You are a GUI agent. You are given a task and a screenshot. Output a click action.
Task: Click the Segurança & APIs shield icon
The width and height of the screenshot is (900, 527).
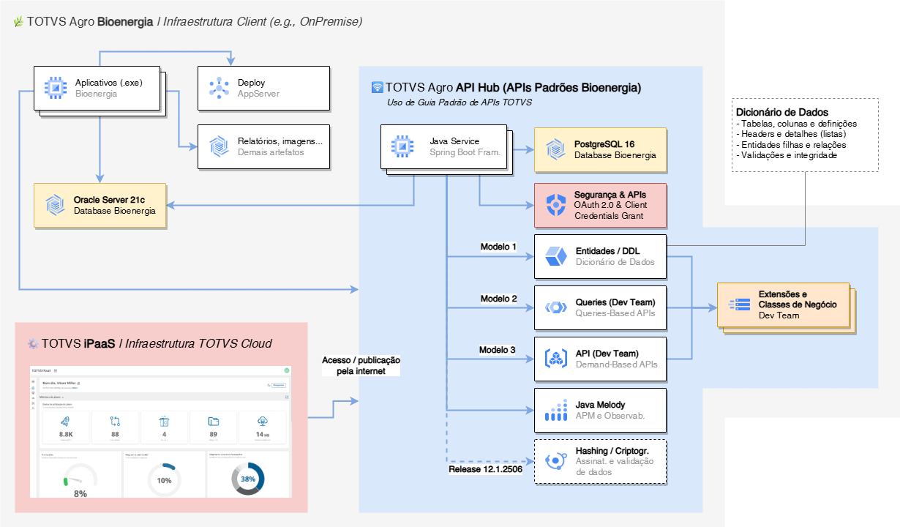tap(555, 206)
